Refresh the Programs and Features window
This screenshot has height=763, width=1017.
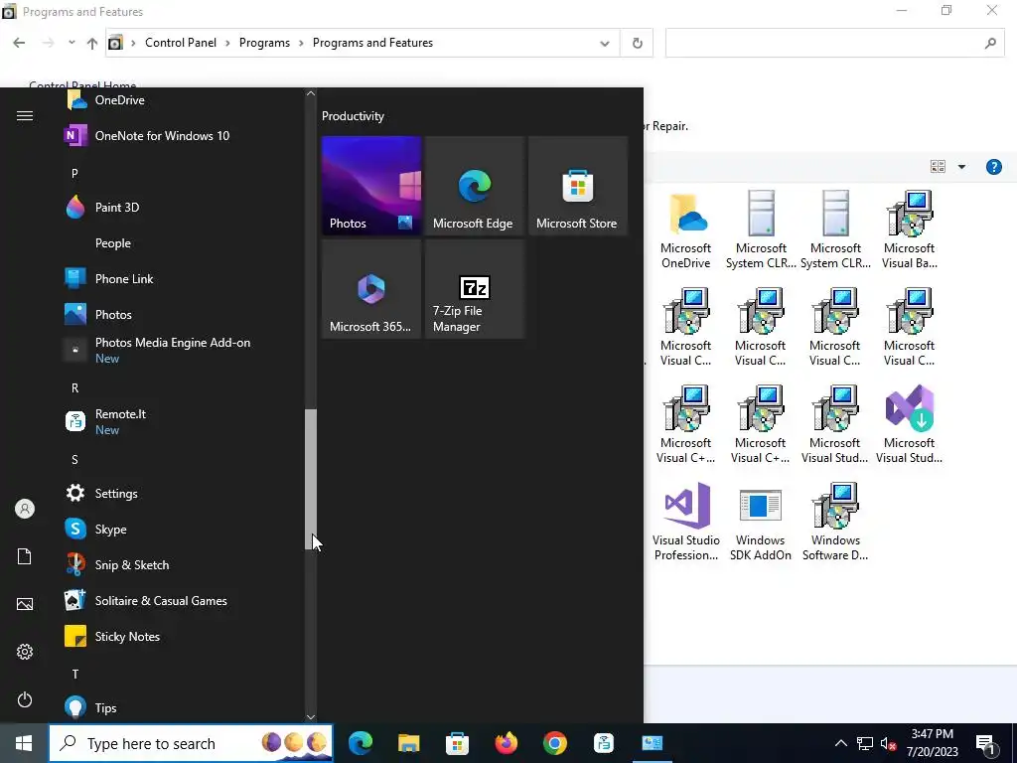coord(637,44)
